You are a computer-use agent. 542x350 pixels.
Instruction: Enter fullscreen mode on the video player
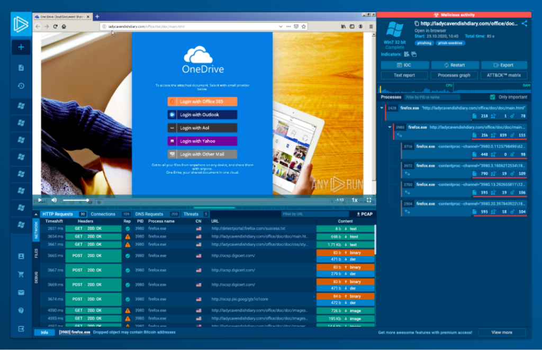(x=369, y=200)
